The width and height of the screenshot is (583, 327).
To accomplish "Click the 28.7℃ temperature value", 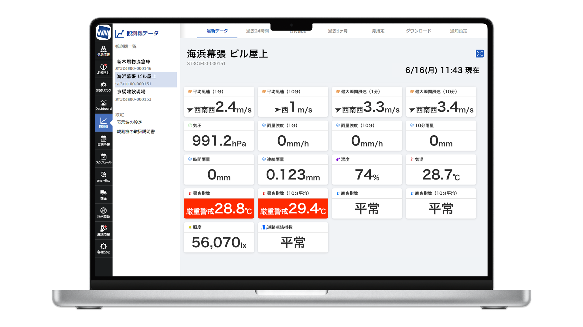I will (441, 175).
